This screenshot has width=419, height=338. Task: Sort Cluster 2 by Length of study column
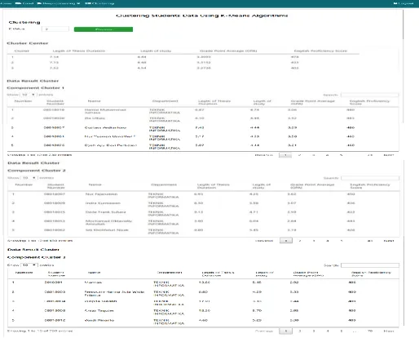point(262,186)
